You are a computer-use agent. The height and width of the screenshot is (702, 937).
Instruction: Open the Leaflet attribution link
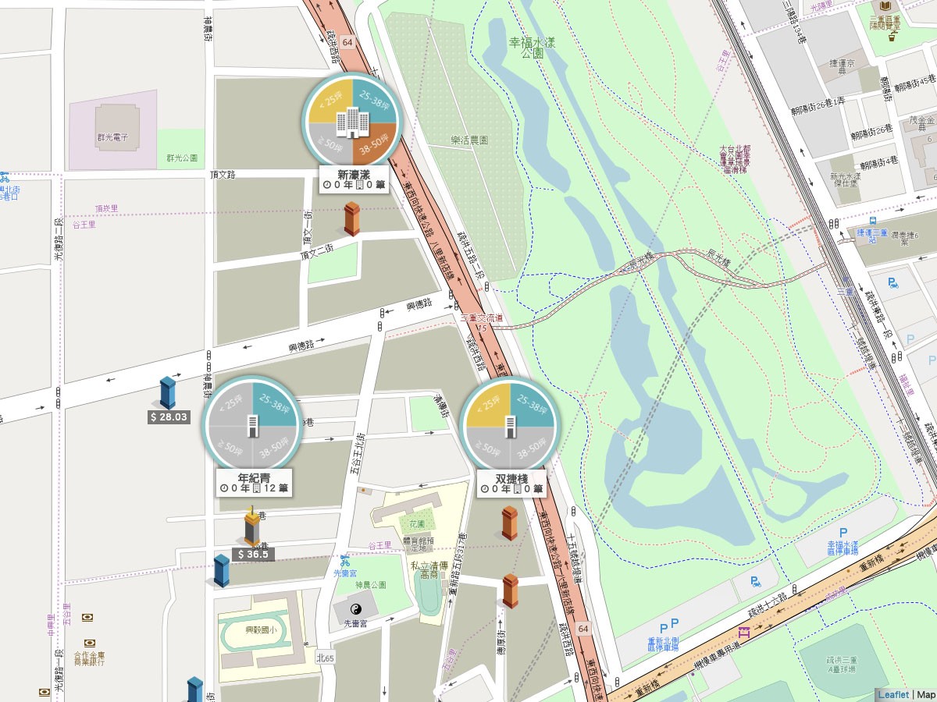click(x=893, y=694)
